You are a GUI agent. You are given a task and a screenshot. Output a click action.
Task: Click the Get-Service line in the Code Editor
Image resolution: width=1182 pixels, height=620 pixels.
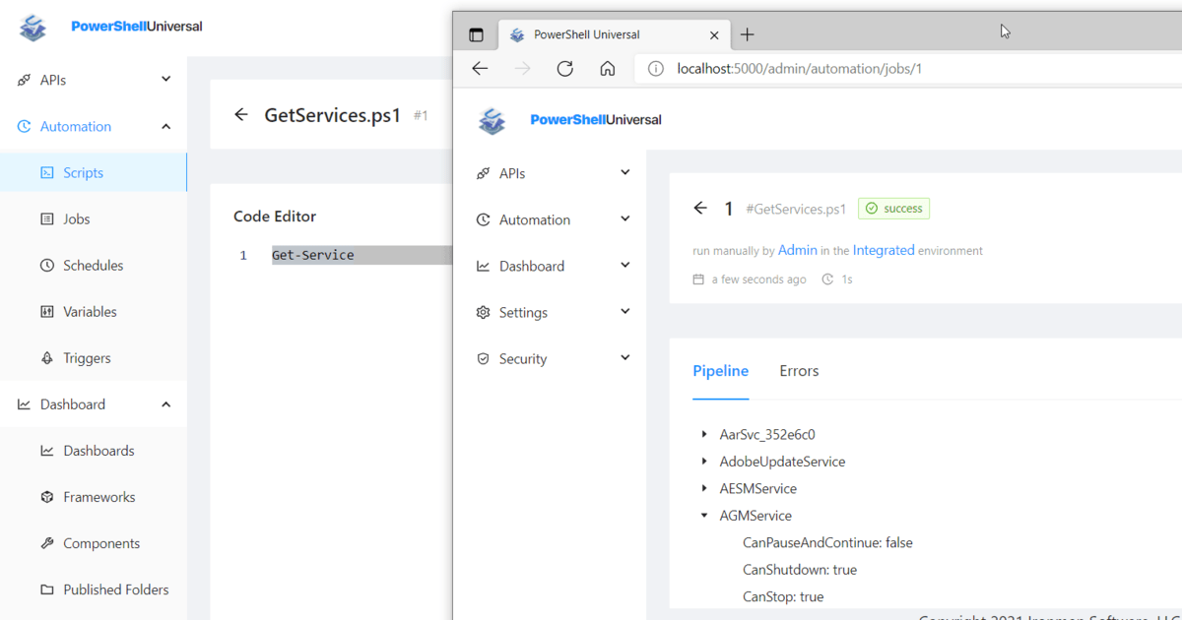tap(313, 254)
